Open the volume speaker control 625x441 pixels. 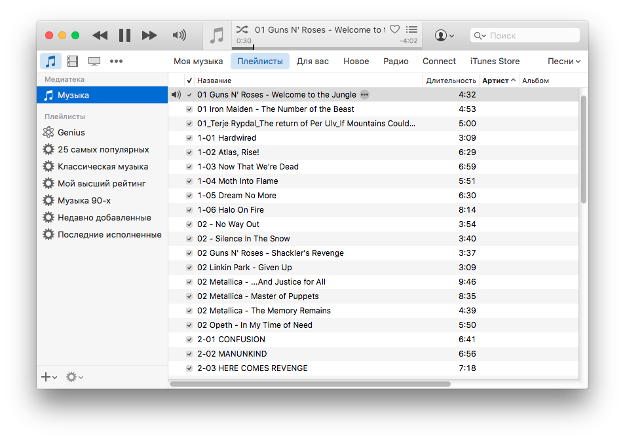point(180,35)
